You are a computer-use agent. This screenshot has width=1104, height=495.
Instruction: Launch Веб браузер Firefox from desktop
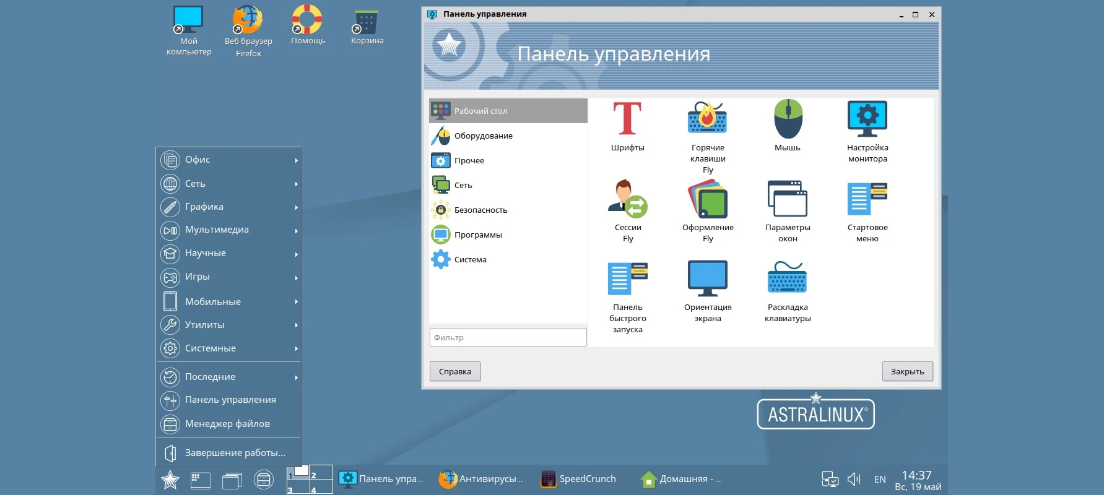pos(248,32)
